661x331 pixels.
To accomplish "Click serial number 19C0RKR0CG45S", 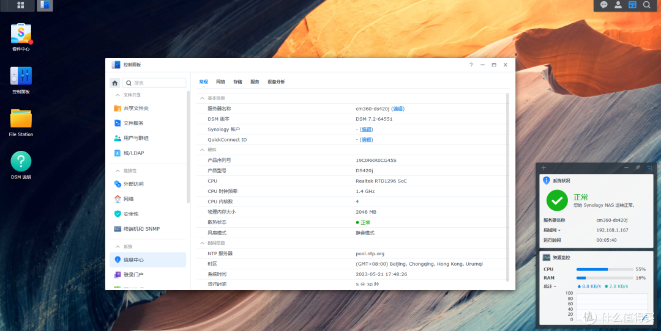I will [376, 160].
